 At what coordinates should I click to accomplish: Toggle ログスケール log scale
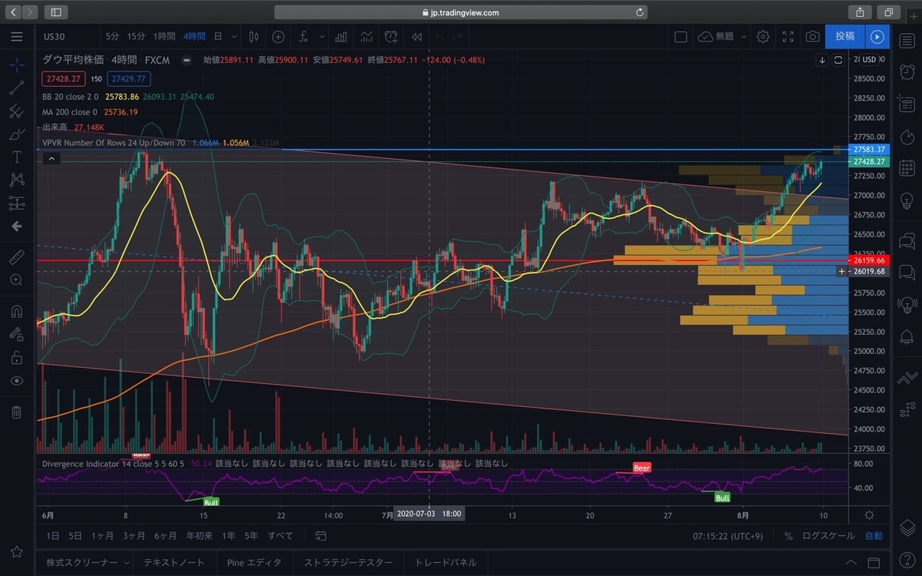coord(828,536)
